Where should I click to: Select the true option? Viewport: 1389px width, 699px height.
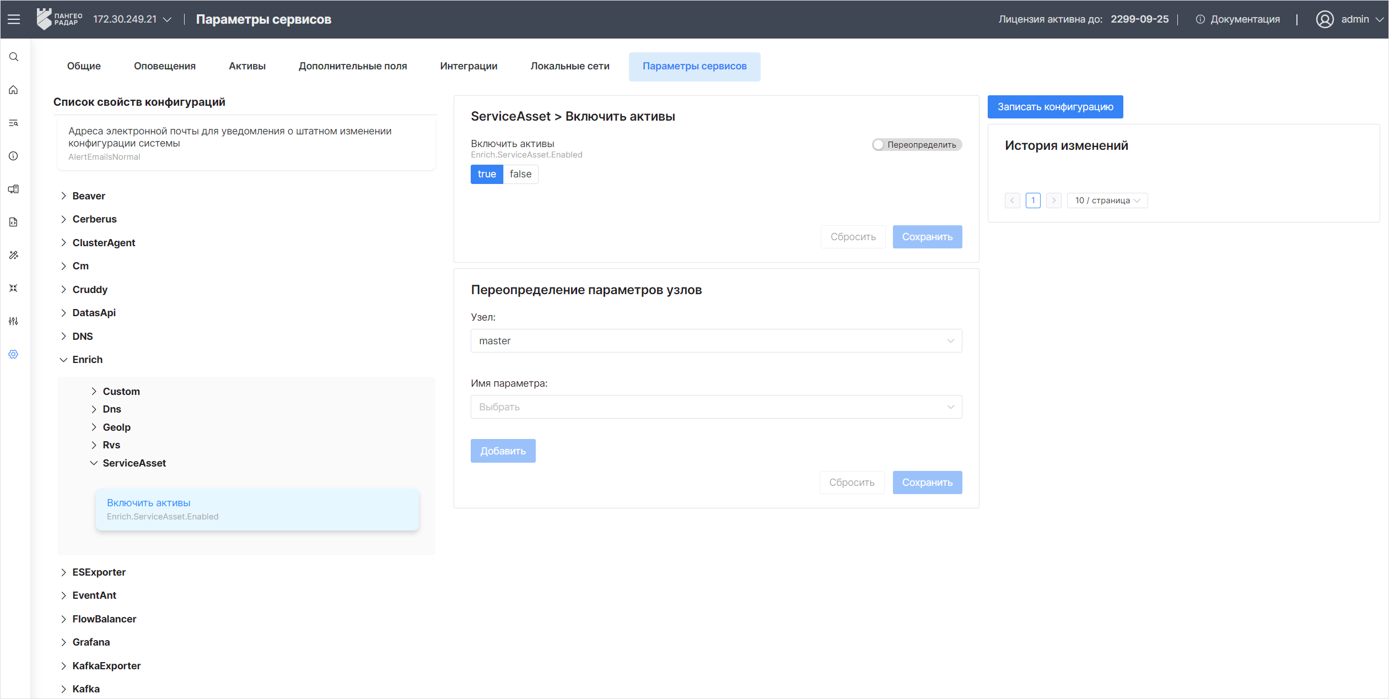point(486,174)
